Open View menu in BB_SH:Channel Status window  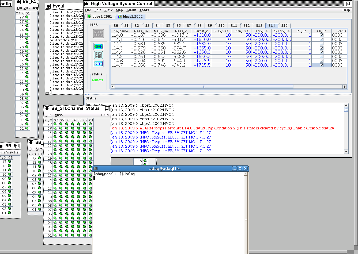(x=59, y=115)
